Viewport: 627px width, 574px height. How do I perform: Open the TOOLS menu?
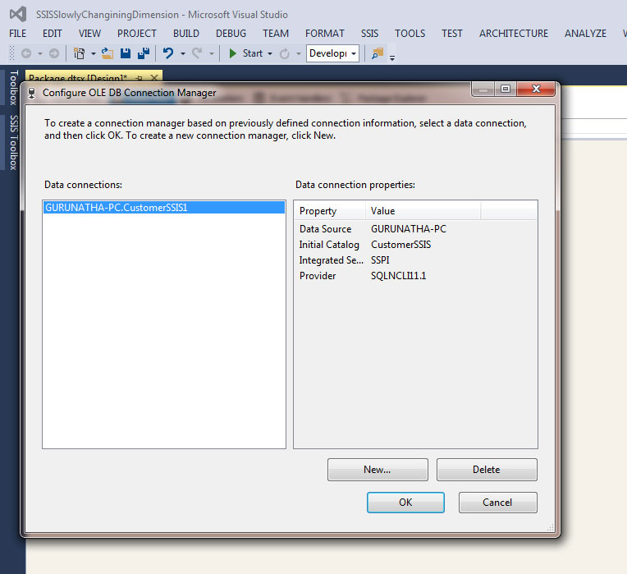point(410,33)
